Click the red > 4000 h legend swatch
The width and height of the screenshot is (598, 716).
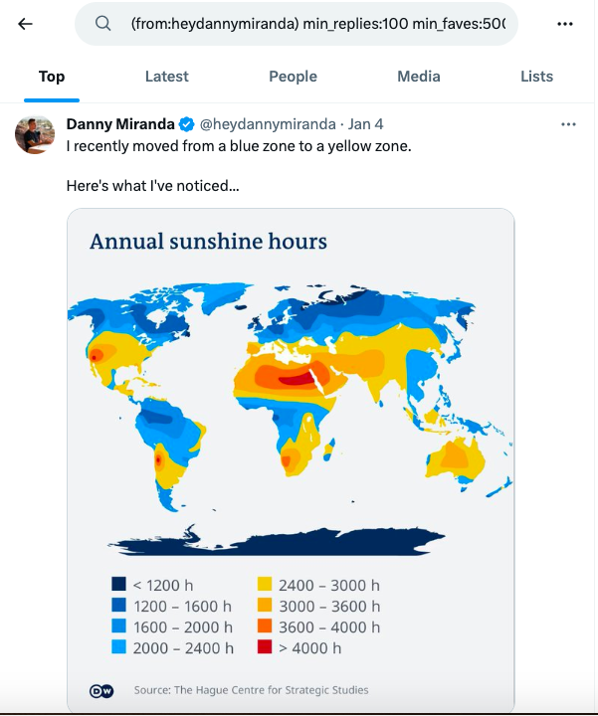point(265,647)
